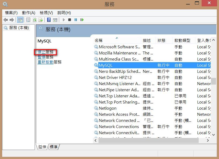Click the Forward arrow in the toolbar
The image size is (219, 159).
[x=12, y=20]
